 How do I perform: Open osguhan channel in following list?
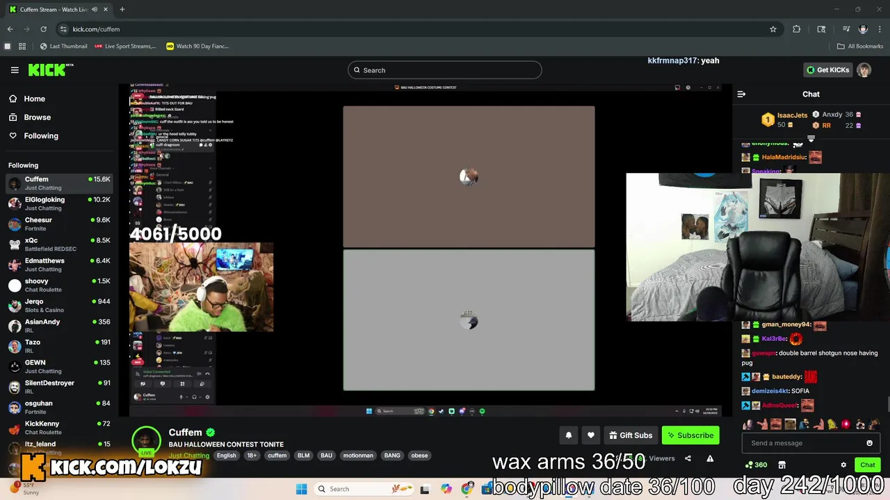point(59,407)
